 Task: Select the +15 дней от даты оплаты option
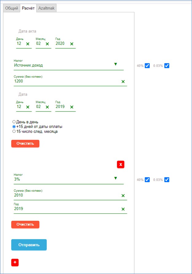coord(14,127)
